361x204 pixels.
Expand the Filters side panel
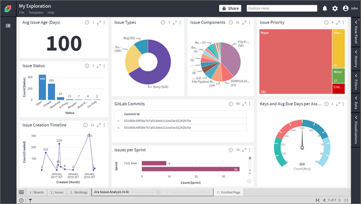click(x=356, y=82)
